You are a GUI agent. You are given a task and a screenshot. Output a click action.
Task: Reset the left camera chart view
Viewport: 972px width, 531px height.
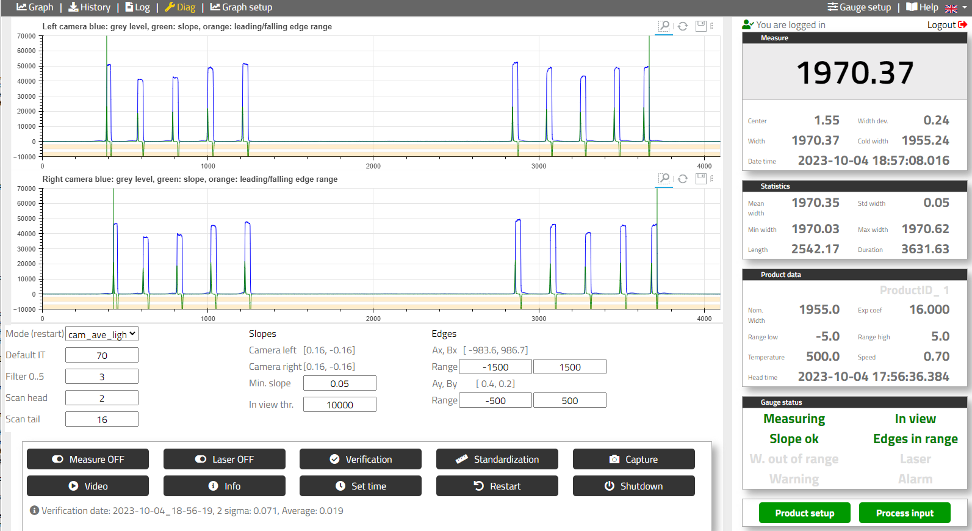click(683, 26)
